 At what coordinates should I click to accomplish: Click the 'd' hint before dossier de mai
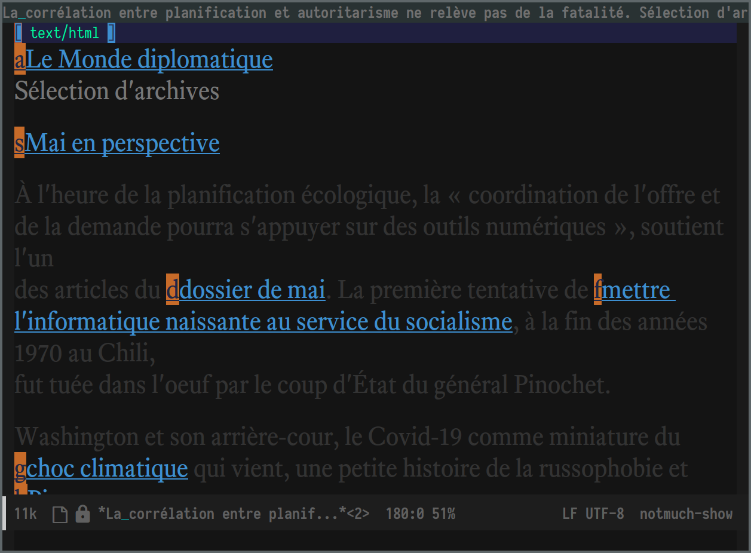173,290
